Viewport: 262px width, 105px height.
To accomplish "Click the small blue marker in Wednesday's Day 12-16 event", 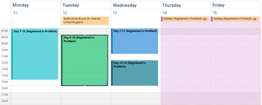I will [x=156, y=83].
